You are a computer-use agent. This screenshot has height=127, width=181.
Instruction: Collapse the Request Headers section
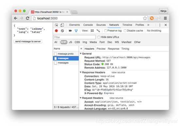pos(81,98)
